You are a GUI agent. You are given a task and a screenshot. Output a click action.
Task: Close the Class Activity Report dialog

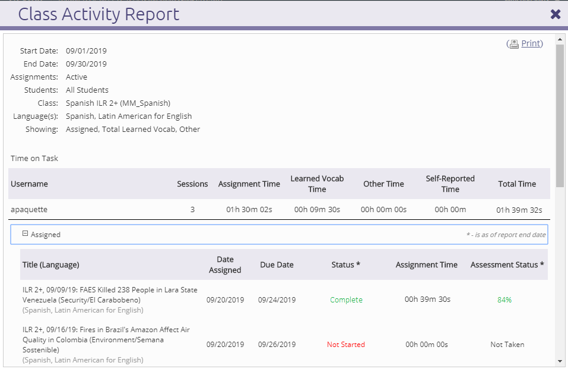pos(556,14)
